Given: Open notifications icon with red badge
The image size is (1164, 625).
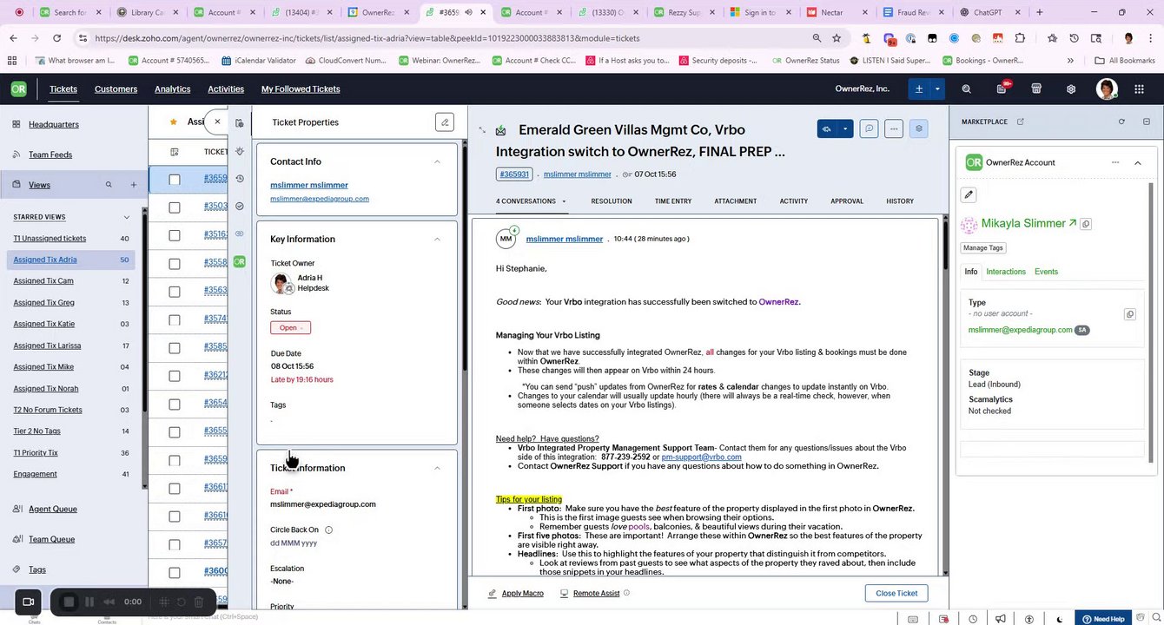Looking at the screenshot, I should click(x=1002, y=89).
